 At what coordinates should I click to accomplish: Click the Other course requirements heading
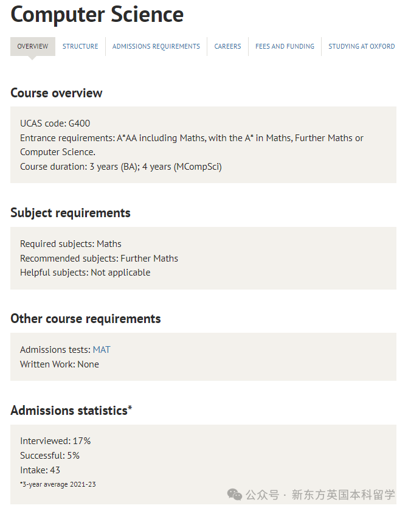click(x=86, y=319)
